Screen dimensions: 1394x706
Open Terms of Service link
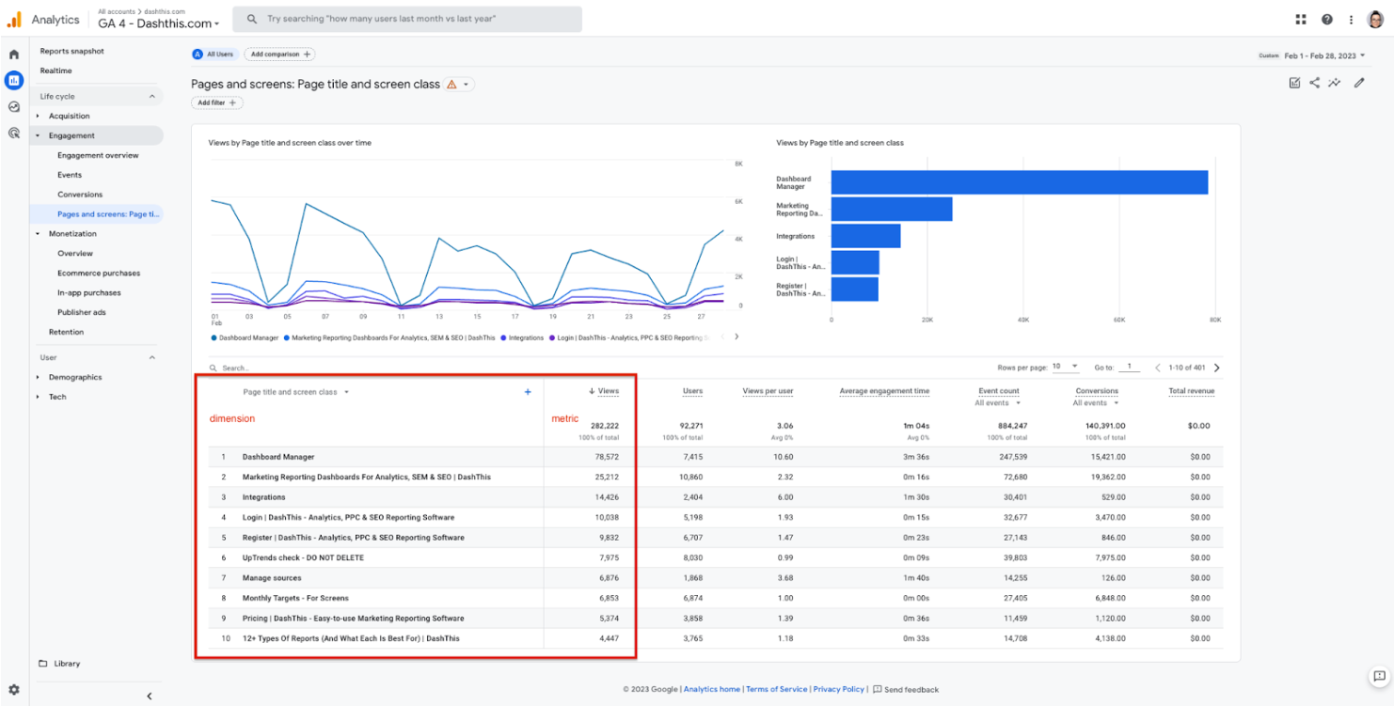(x=777, y=690)
